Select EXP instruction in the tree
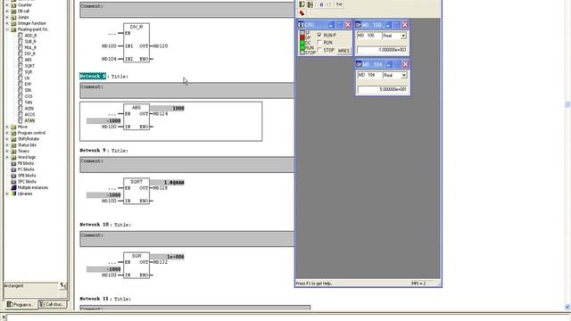571x321 pixels. pos(28,84)
